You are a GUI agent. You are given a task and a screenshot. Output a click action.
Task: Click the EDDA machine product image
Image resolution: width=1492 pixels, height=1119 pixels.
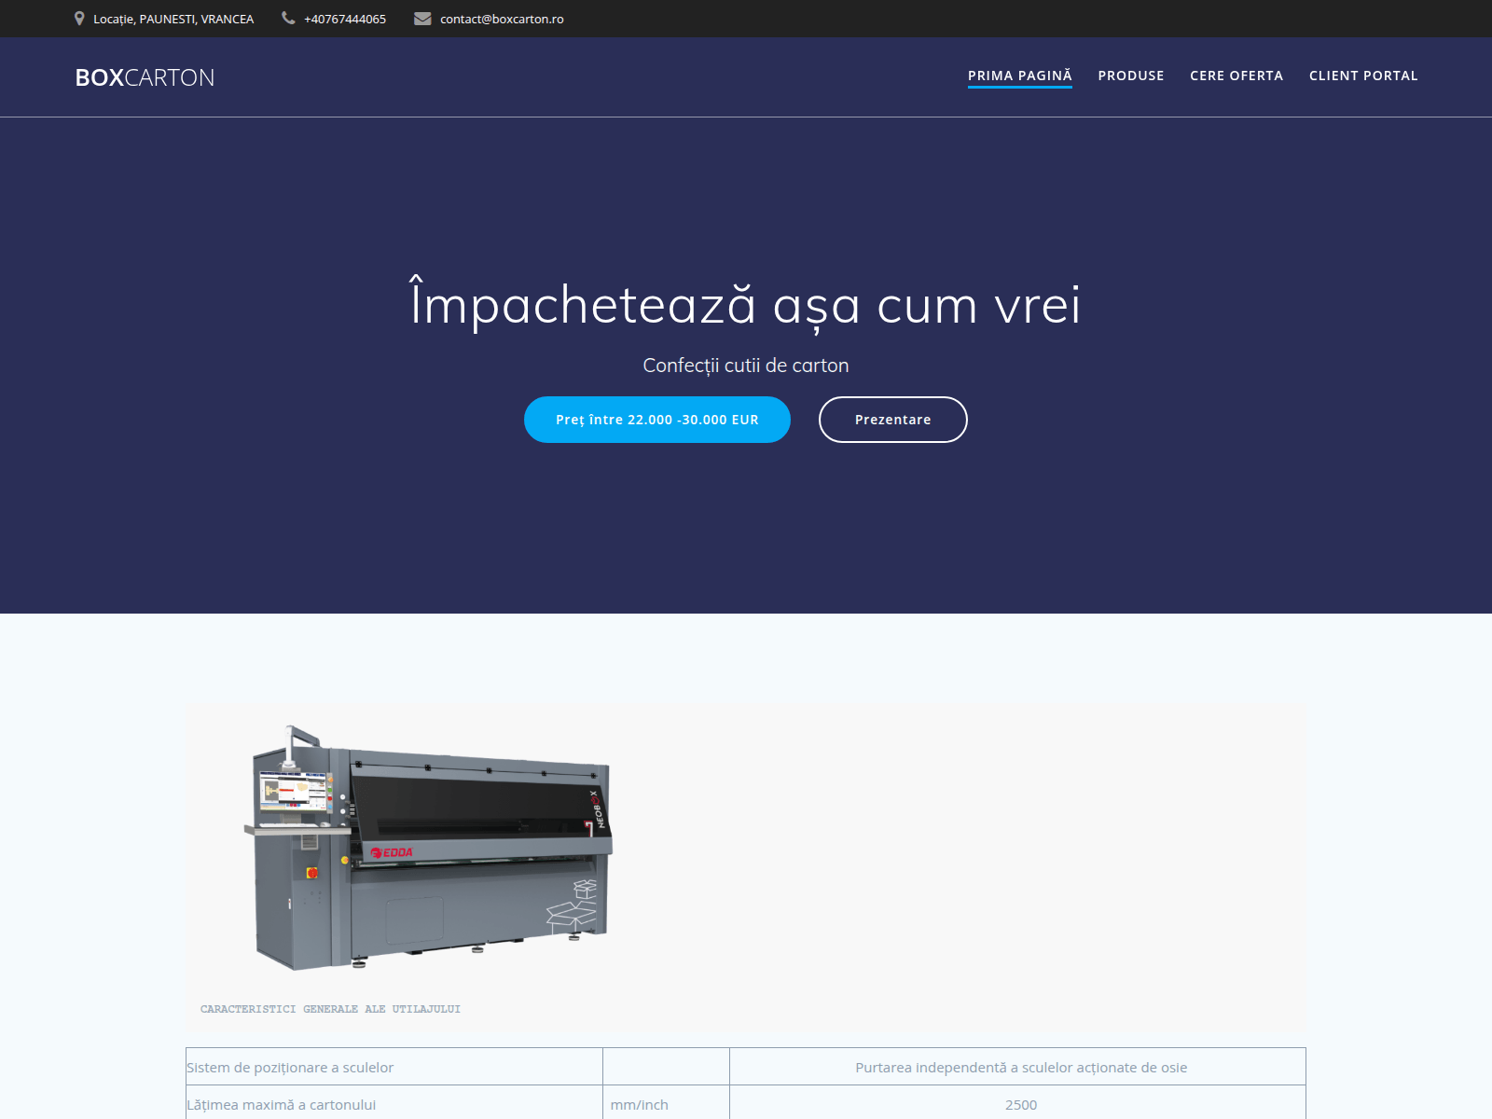coord(429,847)
